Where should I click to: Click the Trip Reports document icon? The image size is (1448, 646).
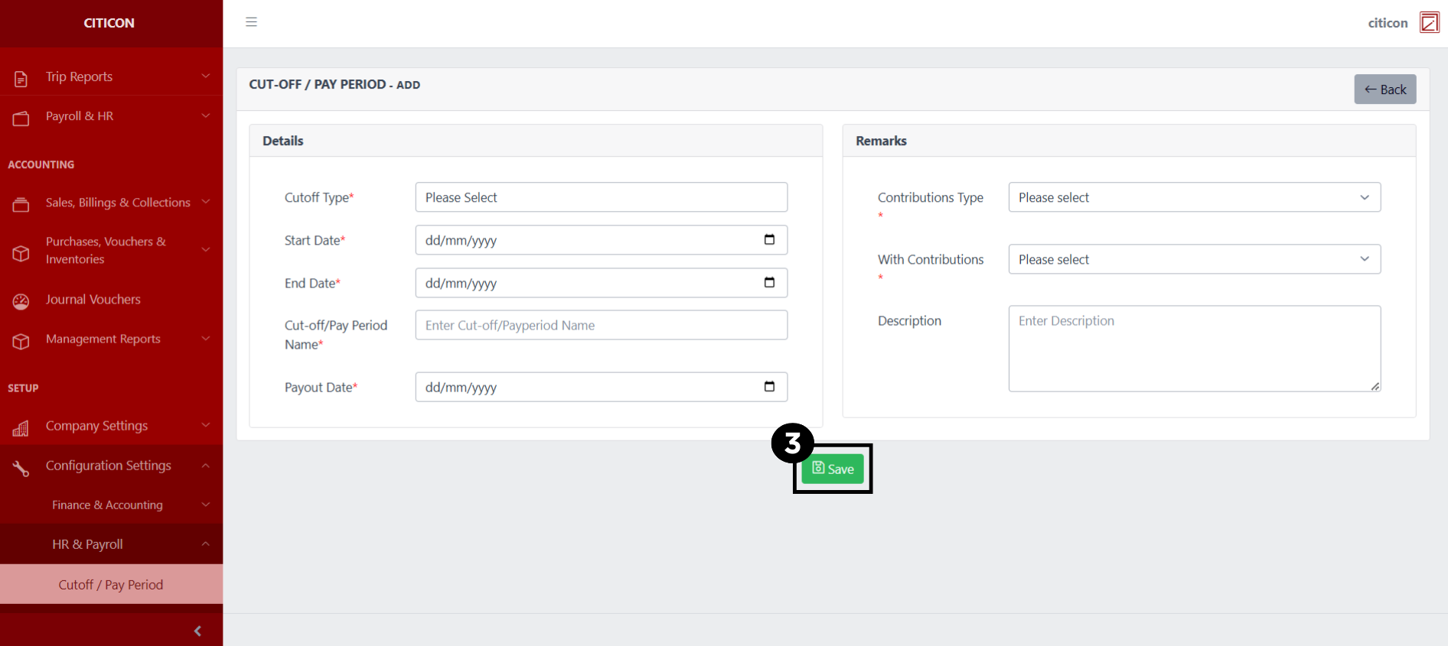(x=21, y=78)
